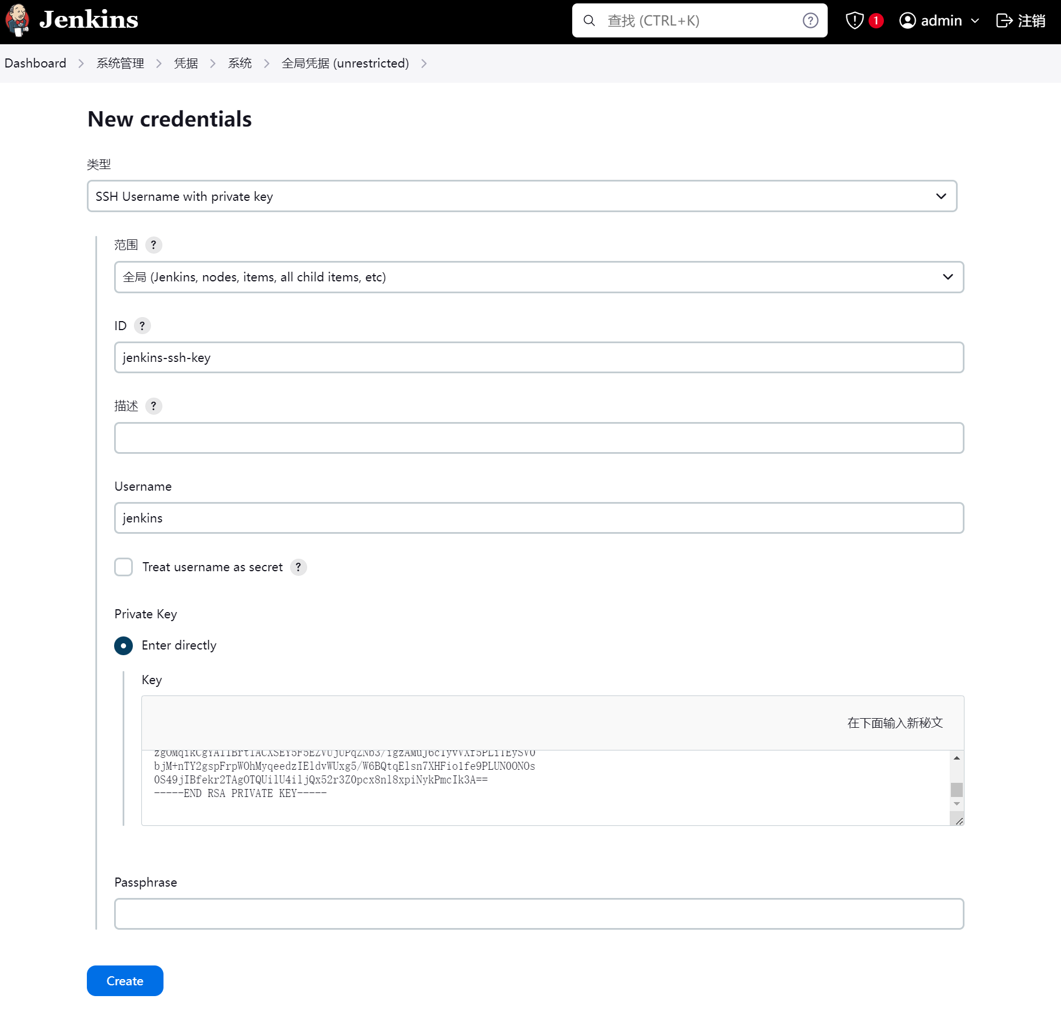This screenshot has width=1061, height=1029.
Task: Open 系统管理 breadcrumb
Action: point(120,63)
